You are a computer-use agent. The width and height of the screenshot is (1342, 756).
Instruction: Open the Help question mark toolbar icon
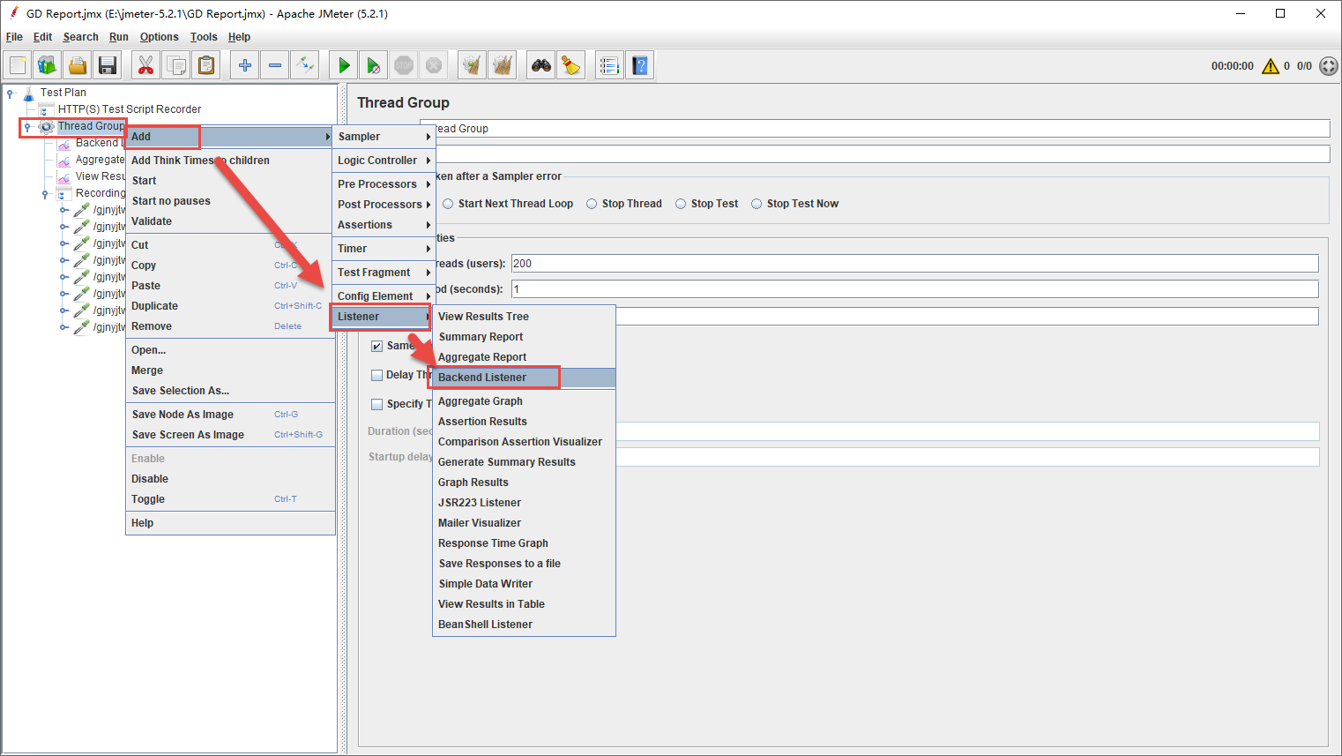(640, 65)
